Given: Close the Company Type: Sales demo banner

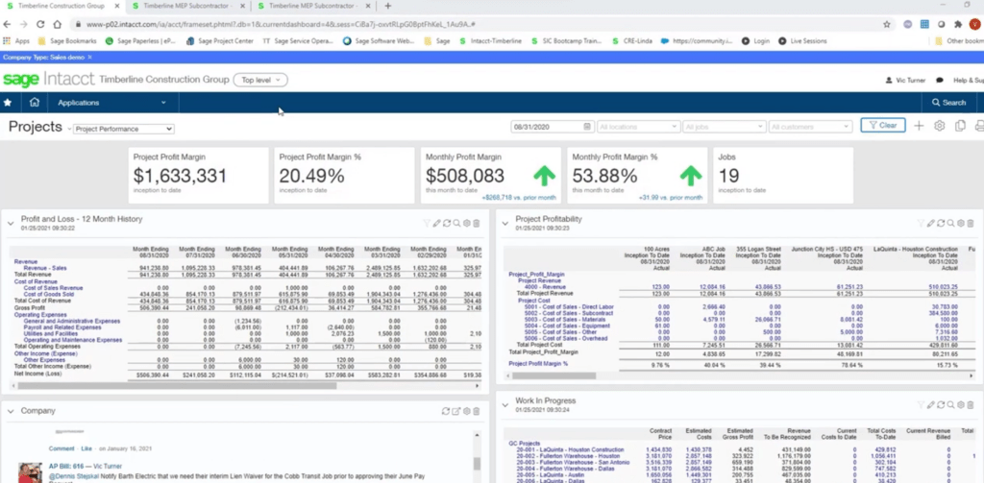Looking at the screenshot, I should (x=89, y=57).
